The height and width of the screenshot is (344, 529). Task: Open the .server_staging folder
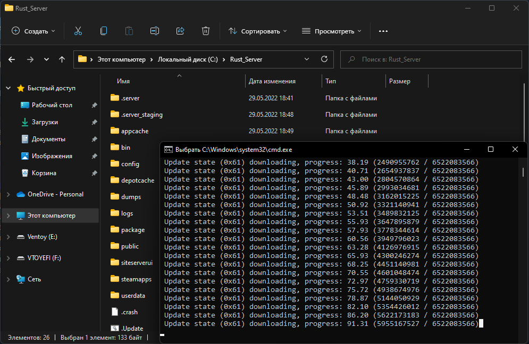[x=141, y=115]
